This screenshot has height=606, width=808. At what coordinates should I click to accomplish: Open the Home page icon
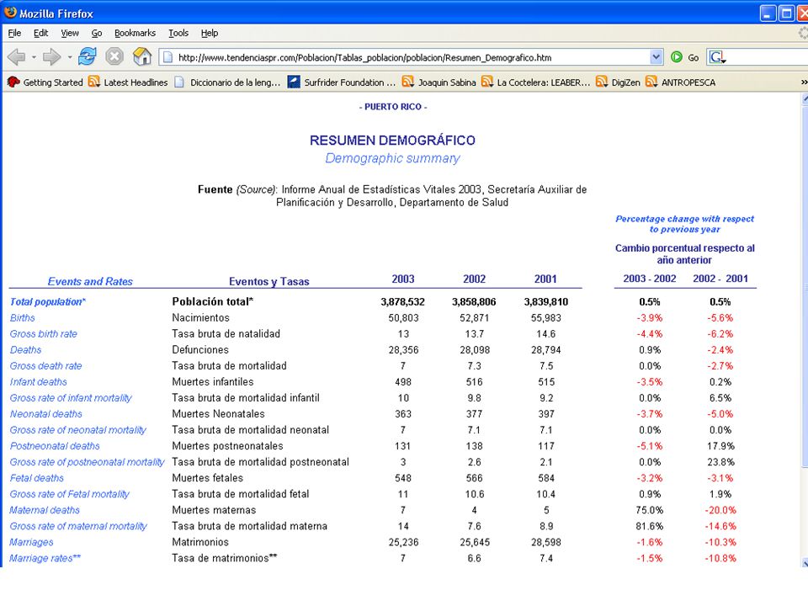(142, 56)
